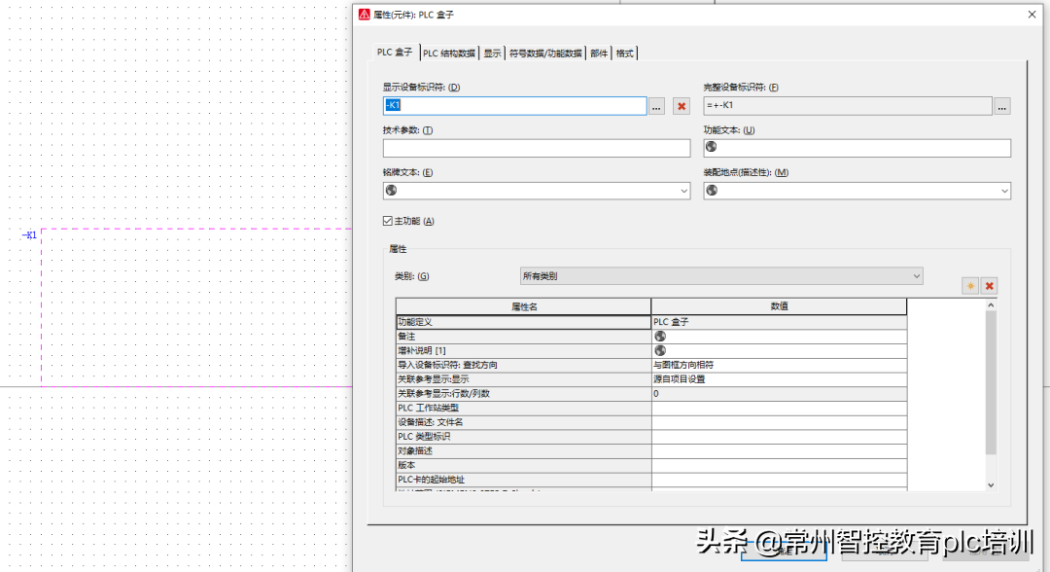The image size is (1050, 572).
Task: Click the new property star icon
Action: point(969,286)
